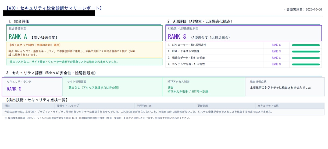Click the 露出なし(アクセス保護または非公開) status
The height and width of the screenshot is (149, 328).
coord(94,88)
